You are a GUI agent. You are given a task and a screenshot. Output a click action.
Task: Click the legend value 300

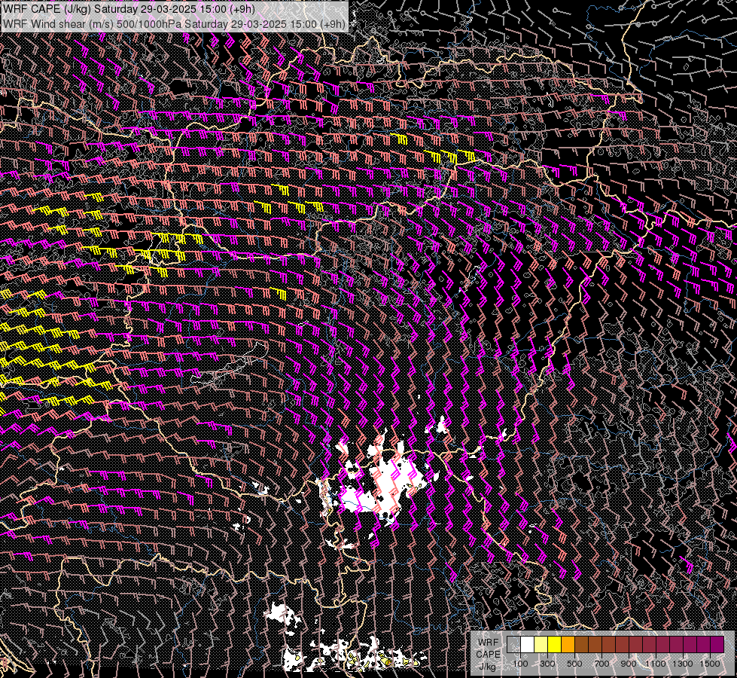(547, 664)
